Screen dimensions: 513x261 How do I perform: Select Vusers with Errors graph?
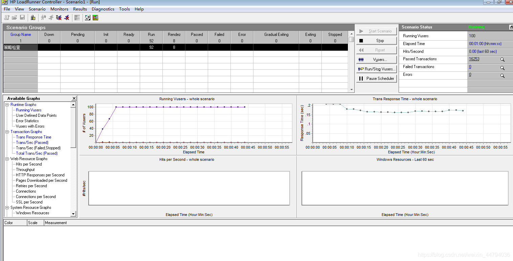[x=30, y=126]
